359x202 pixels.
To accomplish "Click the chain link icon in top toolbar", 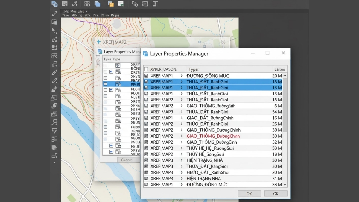I will tap(135, 4).
